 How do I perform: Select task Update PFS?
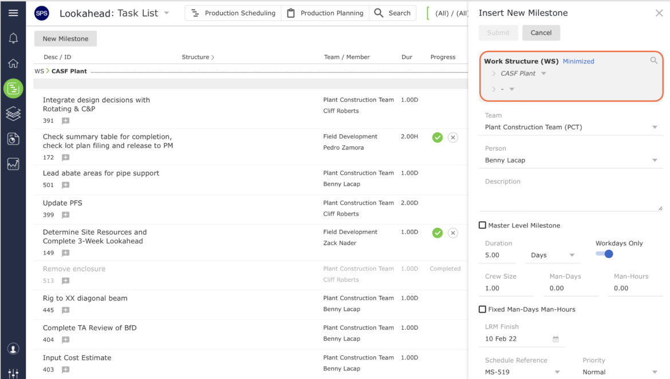pyautogui.click(x=62, y=203)
